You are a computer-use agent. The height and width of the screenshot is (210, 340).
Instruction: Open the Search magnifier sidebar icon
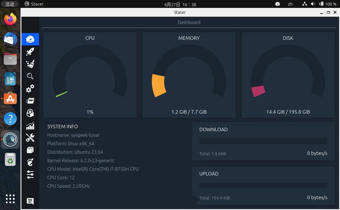point(30,76)
